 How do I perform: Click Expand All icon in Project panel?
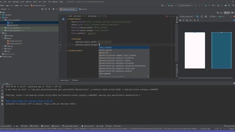pos(46,9)
